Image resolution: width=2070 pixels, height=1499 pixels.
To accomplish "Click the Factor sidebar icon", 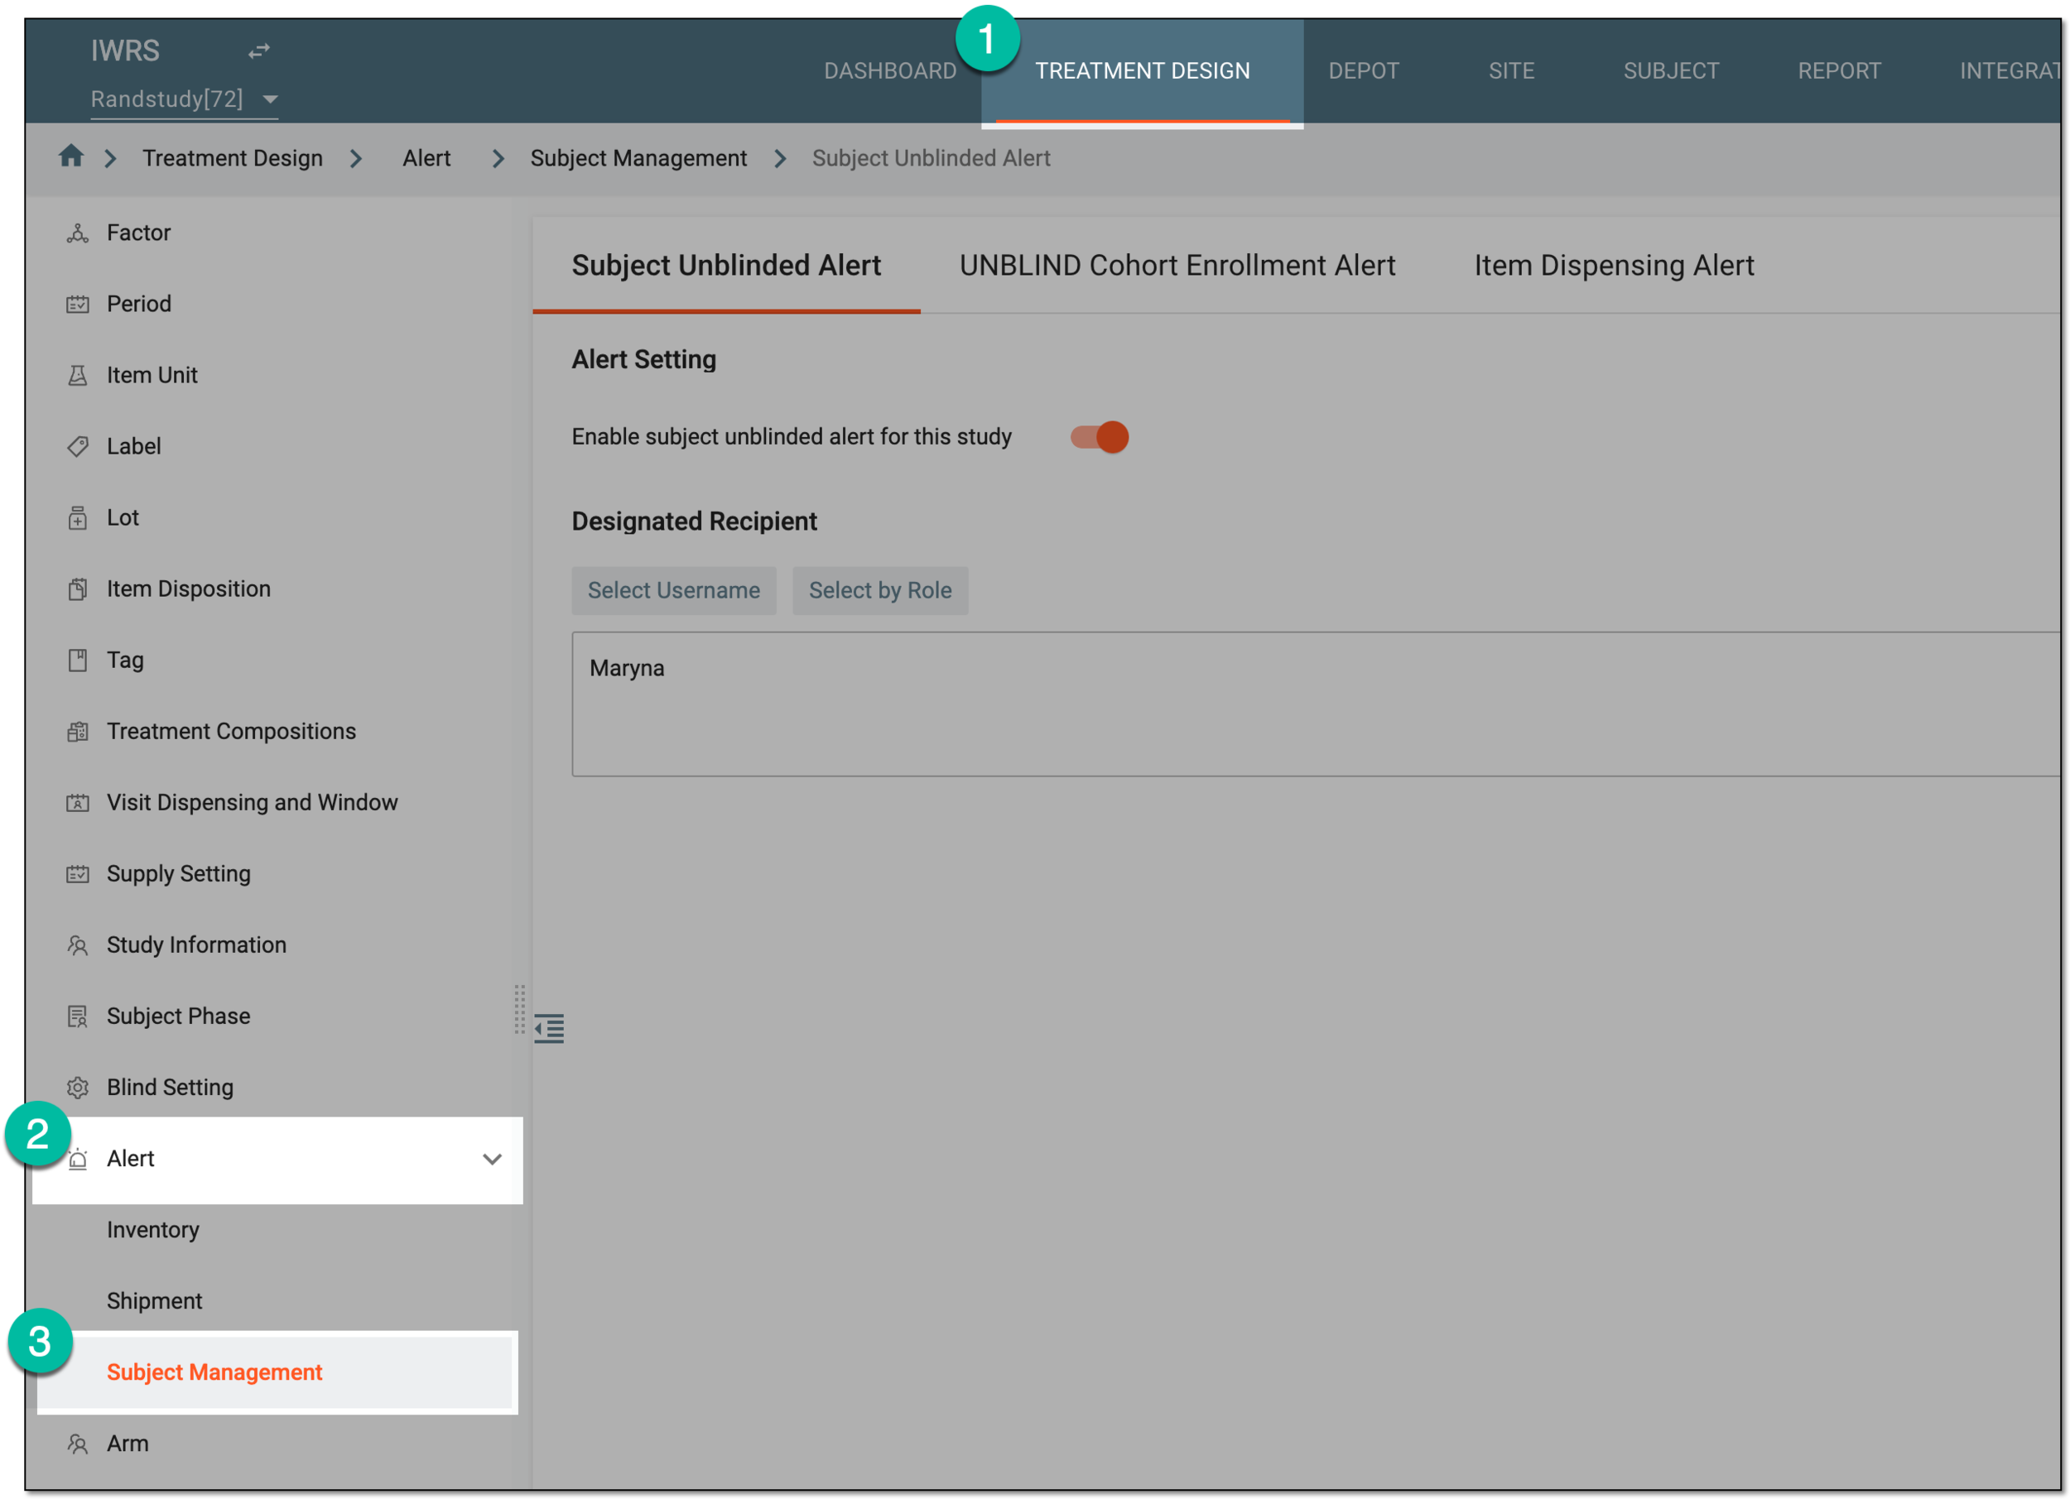I will tap(78, 233).
